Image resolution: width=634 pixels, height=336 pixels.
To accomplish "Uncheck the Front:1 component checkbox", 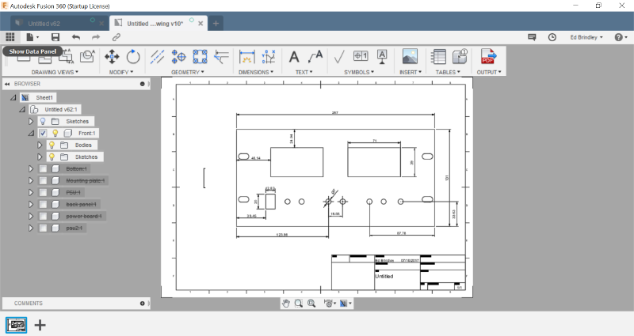I will click(43, 134).
